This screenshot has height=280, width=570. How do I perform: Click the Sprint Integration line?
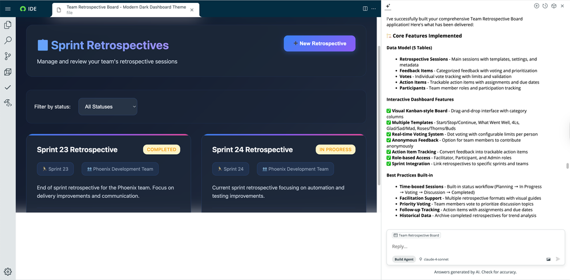click(457, 163)
